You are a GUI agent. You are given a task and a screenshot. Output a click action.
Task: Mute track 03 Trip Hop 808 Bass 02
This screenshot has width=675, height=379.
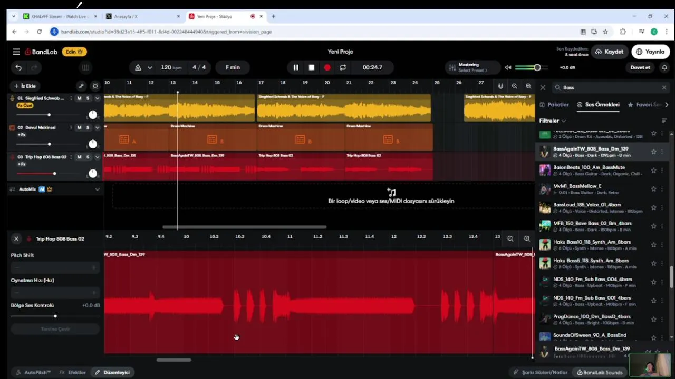pyautogui.click(x=79, y=157)
